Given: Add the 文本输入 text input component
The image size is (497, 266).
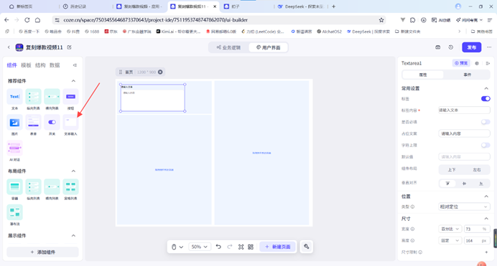Looking at the screenshot, I should coord(70,123).
